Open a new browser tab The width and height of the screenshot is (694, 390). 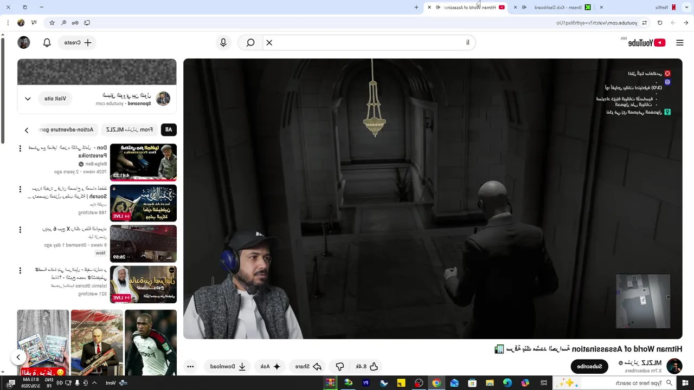(x=416, y=8)
